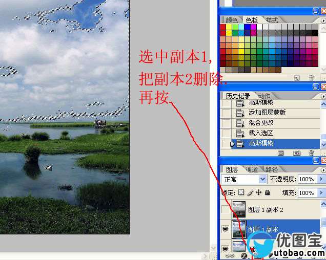Viewport: 326px width, 260px height.
Task: Click the 不透明度 100% value field
Action: click(x=308, y=179)
